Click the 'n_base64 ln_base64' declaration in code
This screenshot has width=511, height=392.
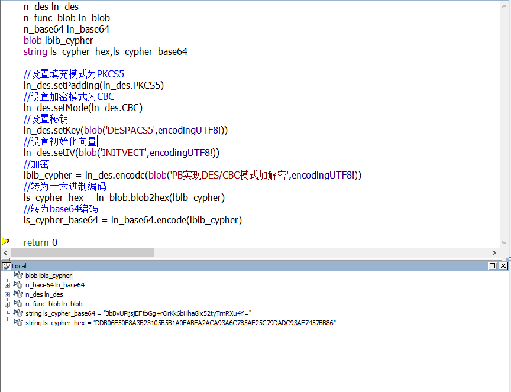point(66,30)
